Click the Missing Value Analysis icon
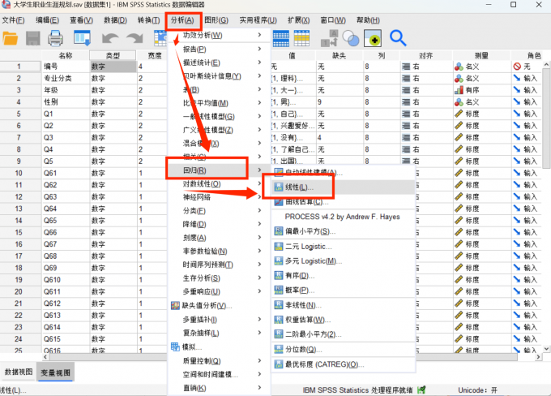 click(x=175, y=306)
